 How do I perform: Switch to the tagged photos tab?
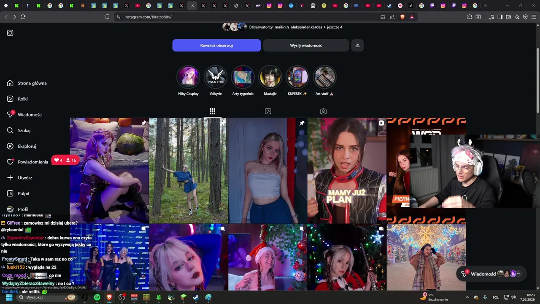coord(323,111)
